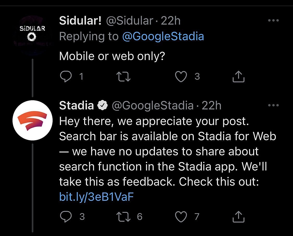Open more options on Sidular's tweet
Screen dimensions: 293x236
coord(273,21)
